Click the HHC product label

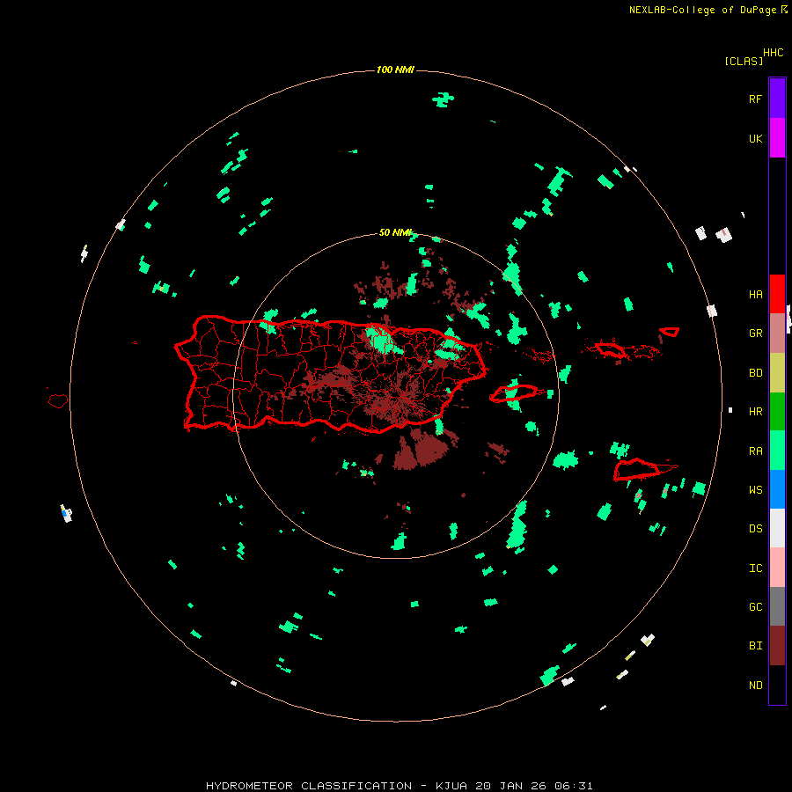pos(773,53)
